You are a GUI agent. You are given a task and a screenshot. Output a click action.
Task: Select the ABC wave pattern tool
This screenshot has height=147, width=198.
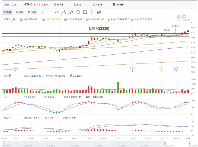(x=64, y=12)
